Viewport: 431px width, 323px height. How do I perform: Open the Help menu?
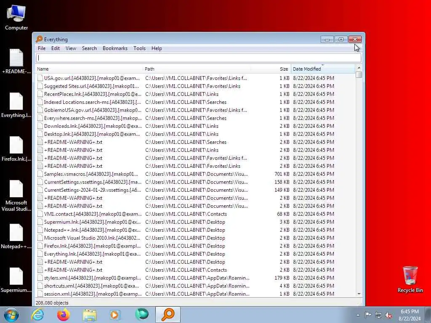(x=157, y=48)
